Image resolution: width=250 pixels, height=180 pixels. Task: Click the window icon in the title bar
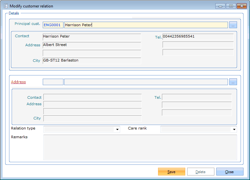6,6
